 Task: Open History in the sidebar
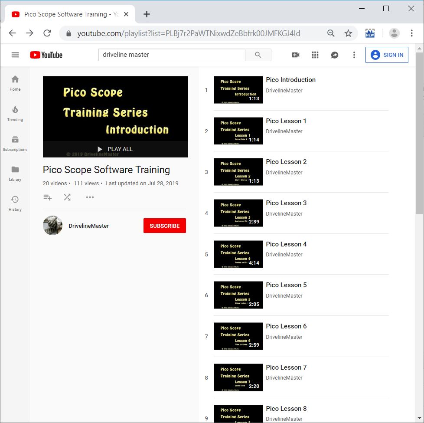(15, 204)
